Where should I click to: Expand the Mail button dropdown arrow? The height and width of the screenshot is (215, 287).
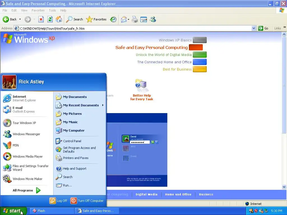pos(128,19)
